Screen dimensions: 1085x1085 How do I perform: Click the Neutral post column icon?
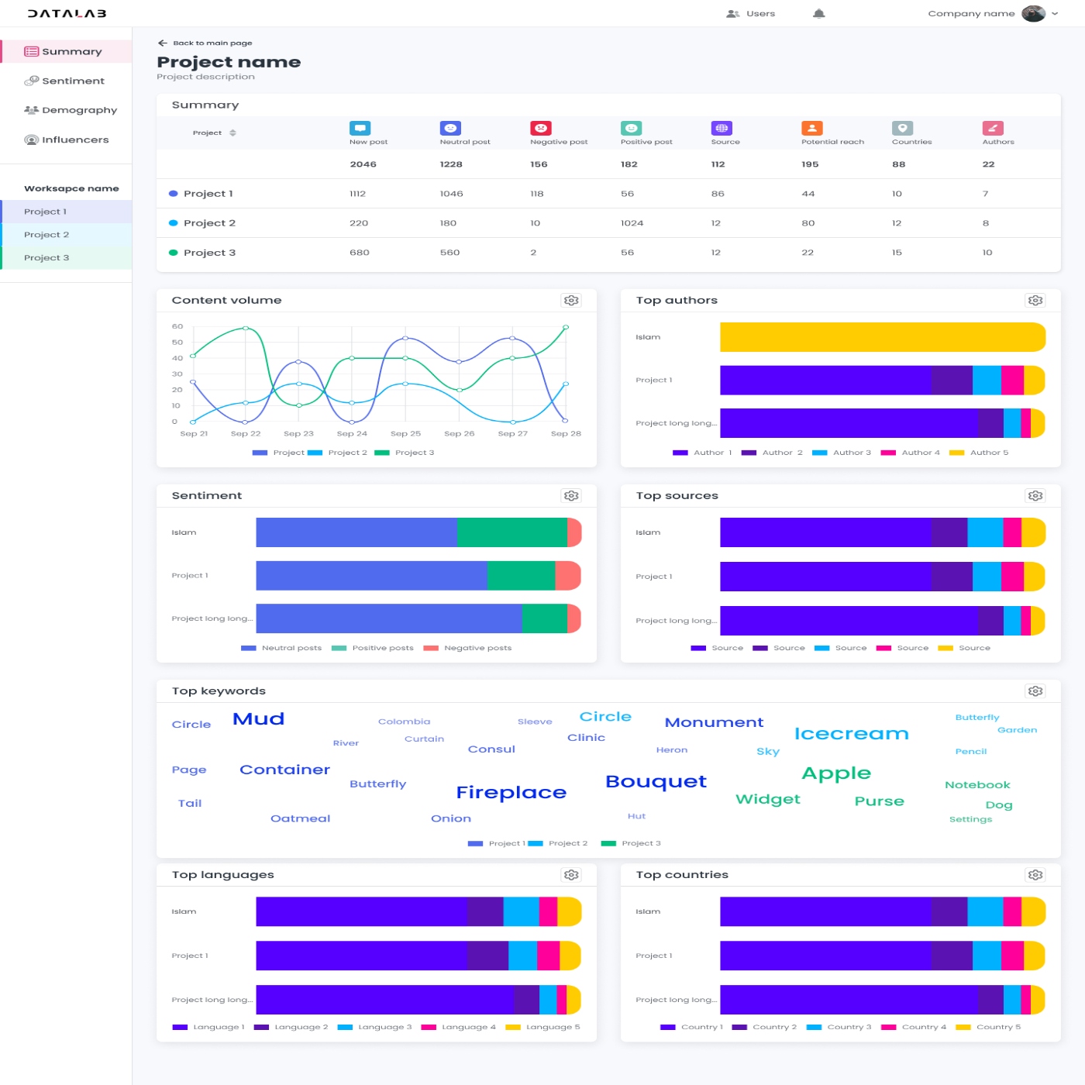[450, 128]
